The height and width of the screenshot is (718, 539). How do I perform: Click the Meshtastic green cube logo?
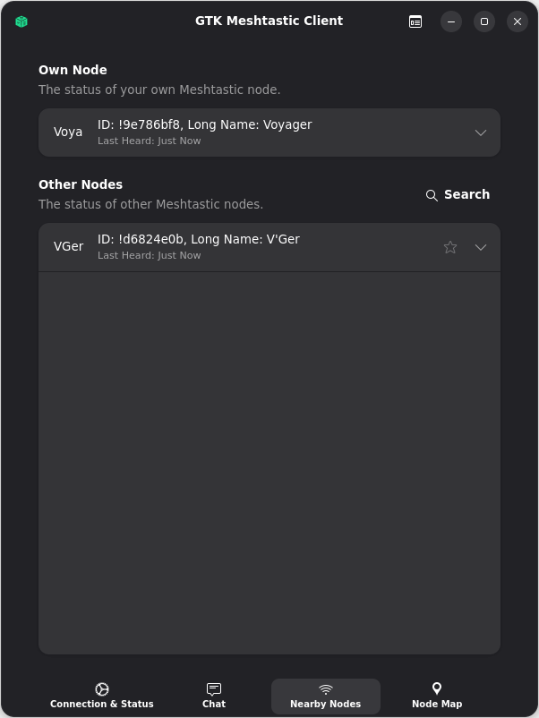point(21,21)
